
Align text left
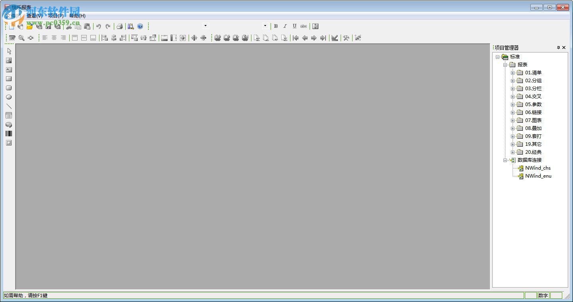(x=45, y=38)
